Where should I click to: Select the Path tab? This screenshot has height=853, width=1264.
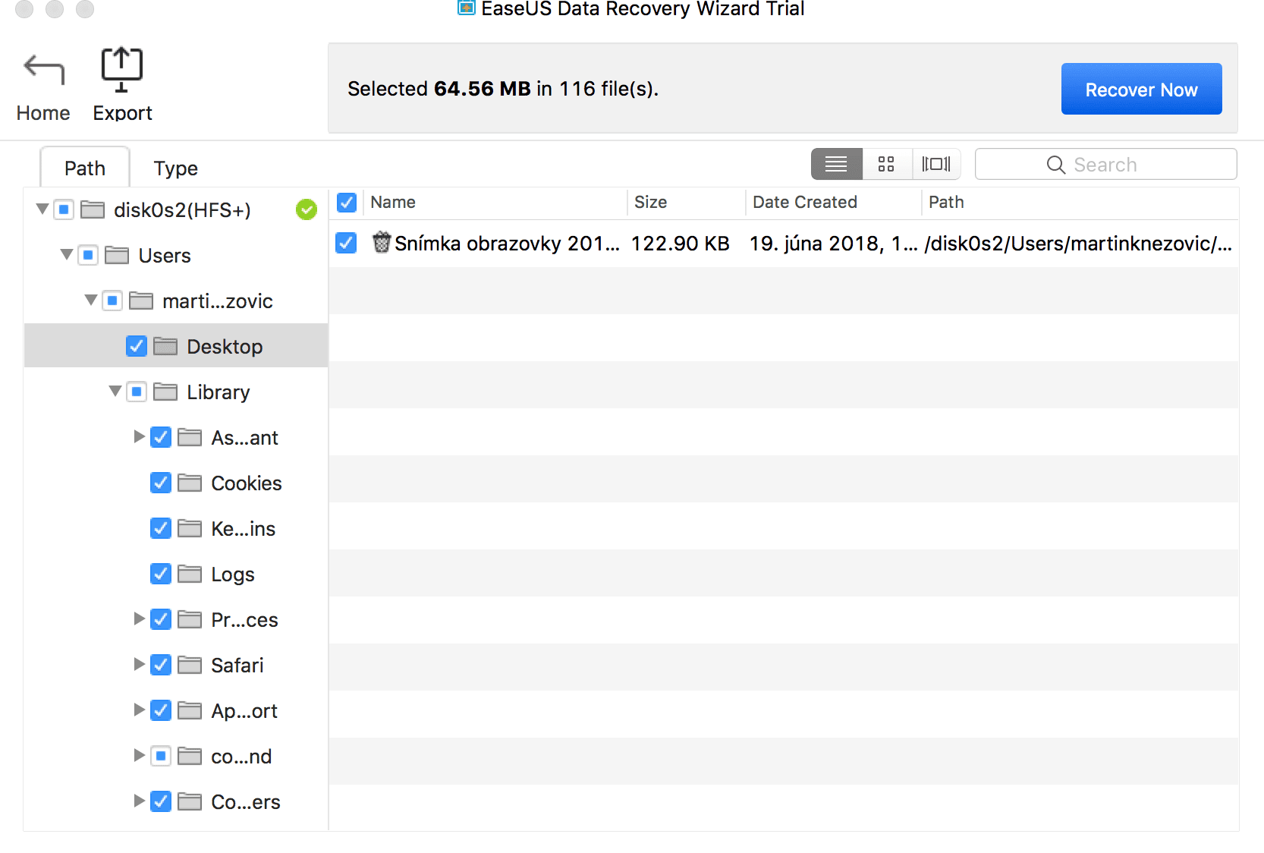point(85,168)
